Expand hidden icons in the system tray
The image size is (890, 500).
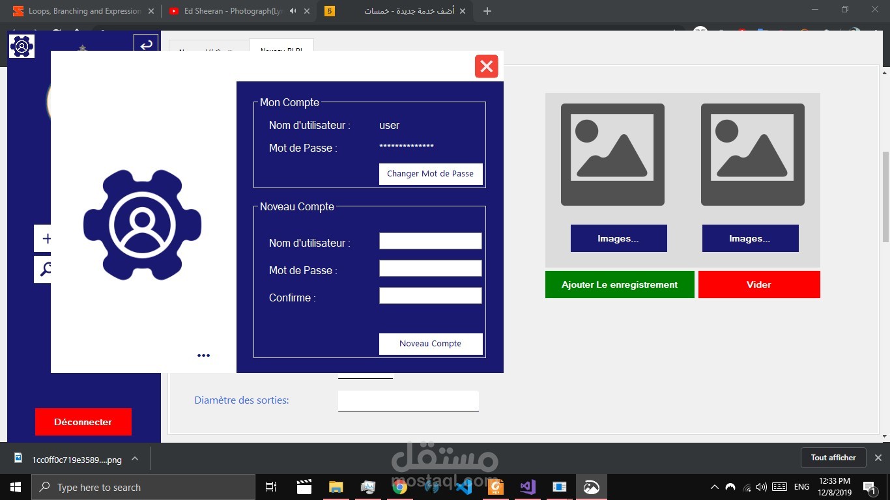coord(714,486)
